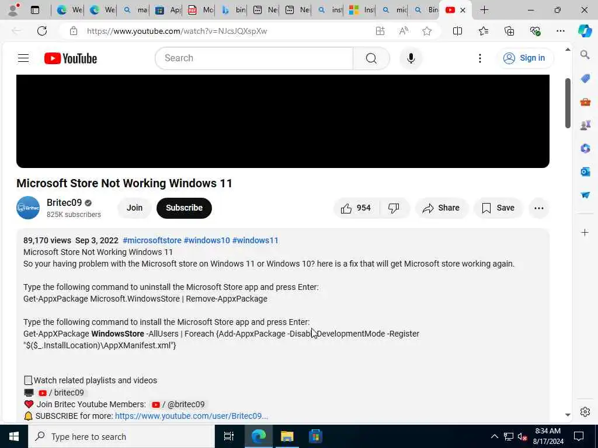The width and height of the screenshot is (598, 448).
Task: Open the #windows10 hashtag
Action: pos(207,240)
